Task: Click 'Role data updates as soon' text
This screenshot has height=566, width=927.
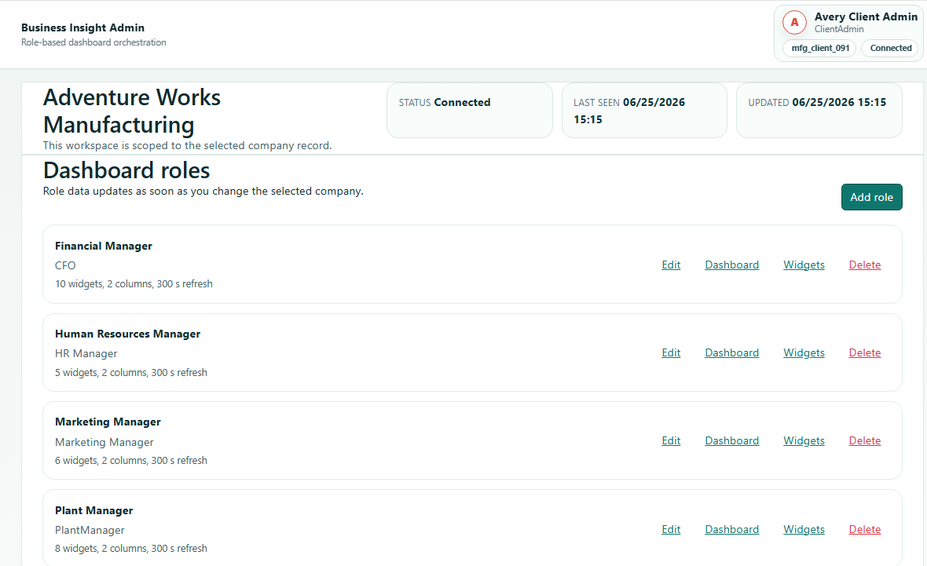Action: pos(203,191)
